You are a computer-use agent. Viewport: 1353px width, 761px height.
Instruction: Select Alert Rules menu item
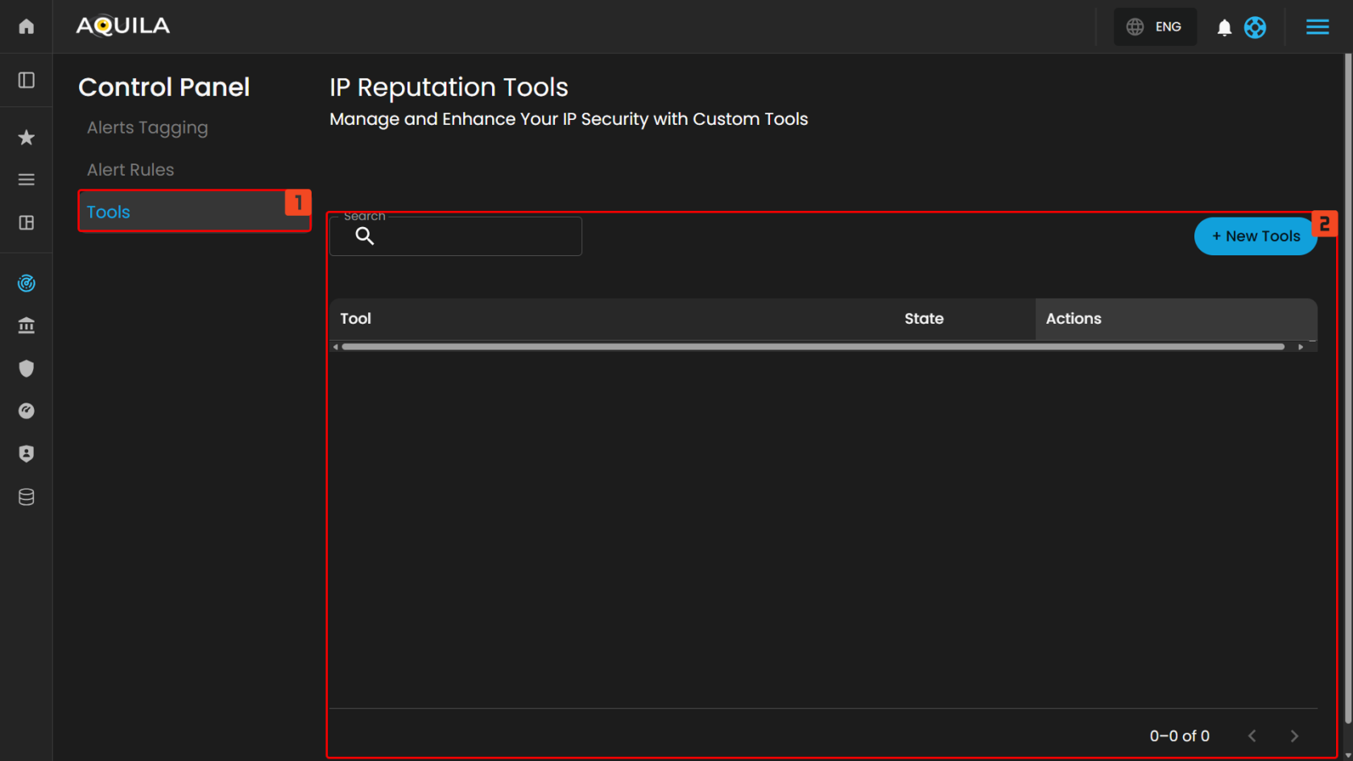[130, 170]
